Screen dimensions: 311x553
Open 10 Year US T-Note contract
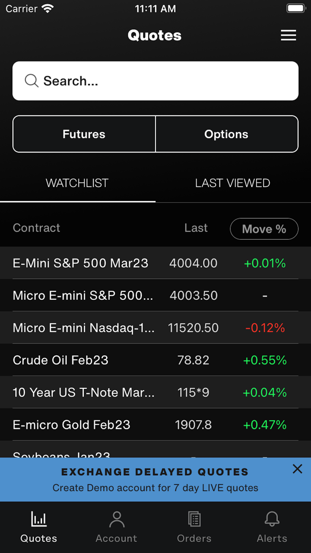point(83,393)
